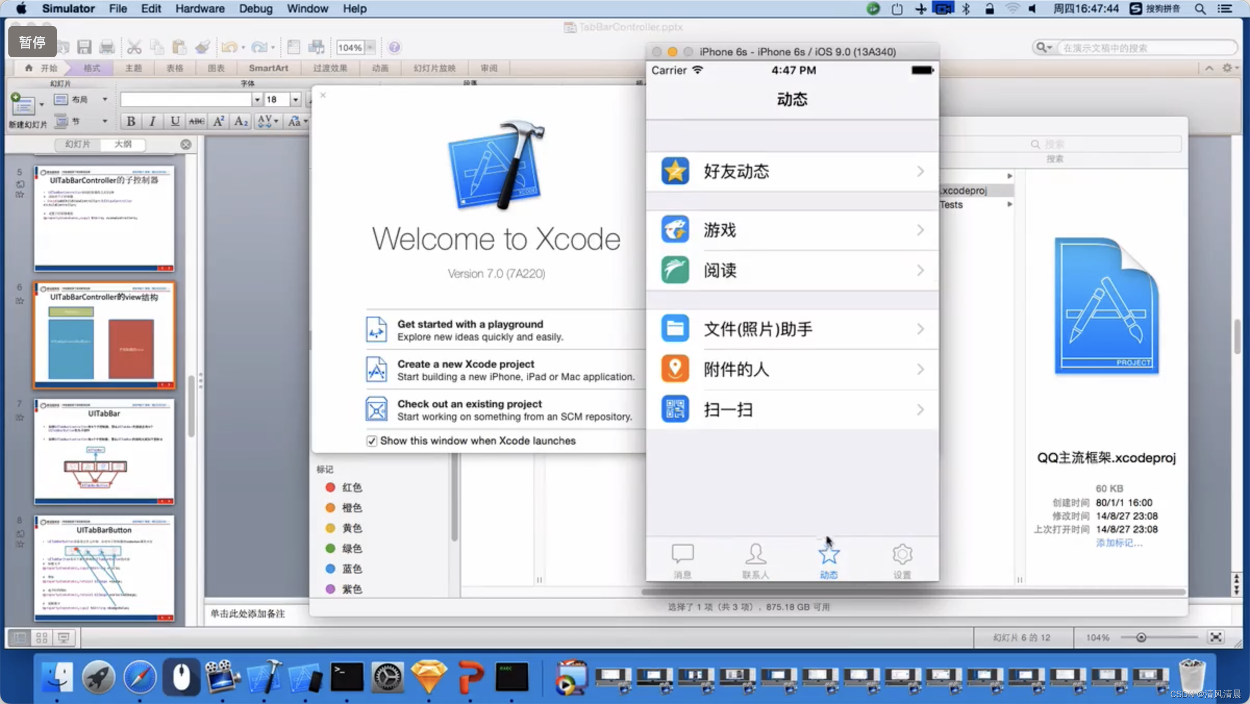Open Spotlight search in menu bar
Screen dimensions: 1250x704
click(x=1200, y=8)
